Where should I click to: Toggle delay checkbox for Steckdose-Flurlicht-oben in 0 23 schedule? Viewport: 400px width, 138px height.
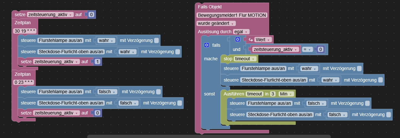180,103
